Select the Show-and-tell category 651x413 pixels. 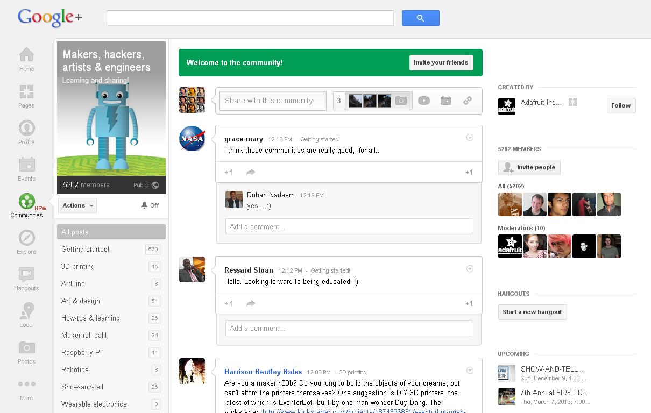point(111,387)
